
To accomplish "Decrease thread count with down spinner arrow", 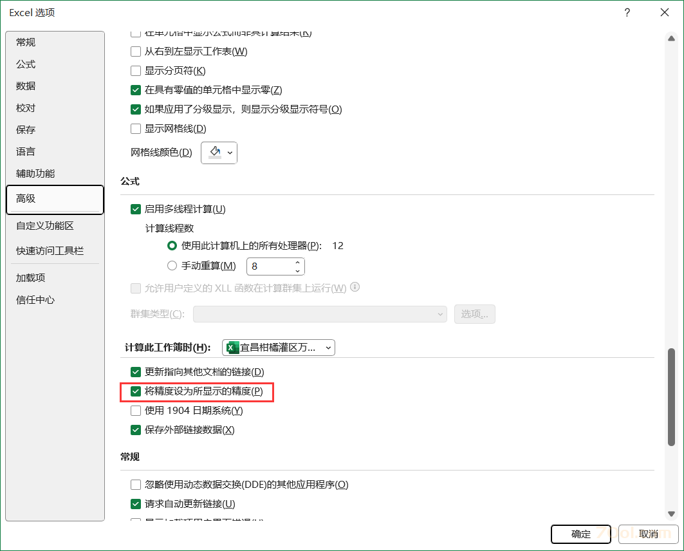I will point(297,271).
